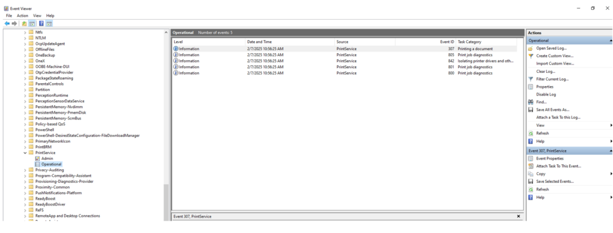The width and height of the screenshot is (613, 233).
Task: Click the blue Help question mark toolbar icon
Action: (41, 24)
